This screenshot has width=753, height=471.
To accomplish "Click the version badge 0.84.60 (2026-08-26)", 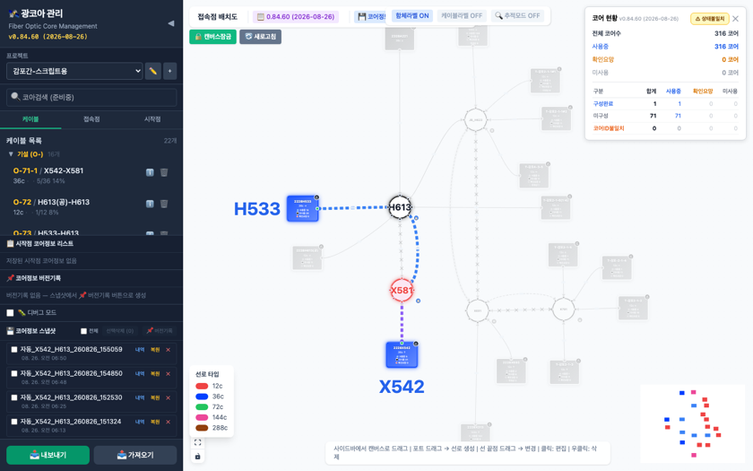I will click(x=296, y=17).
